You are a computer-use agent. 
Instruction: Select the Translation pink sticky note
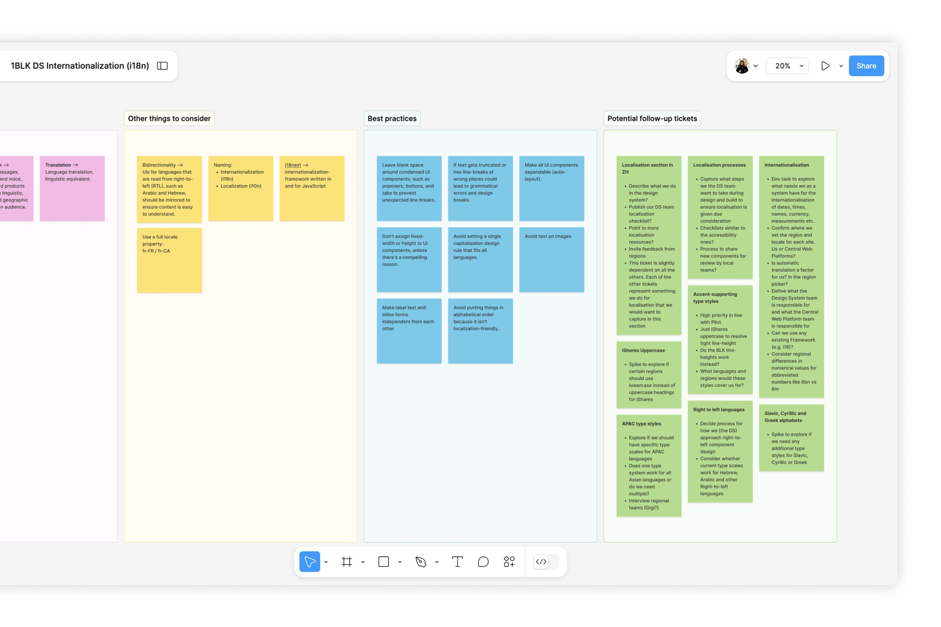tap(72, 188)
